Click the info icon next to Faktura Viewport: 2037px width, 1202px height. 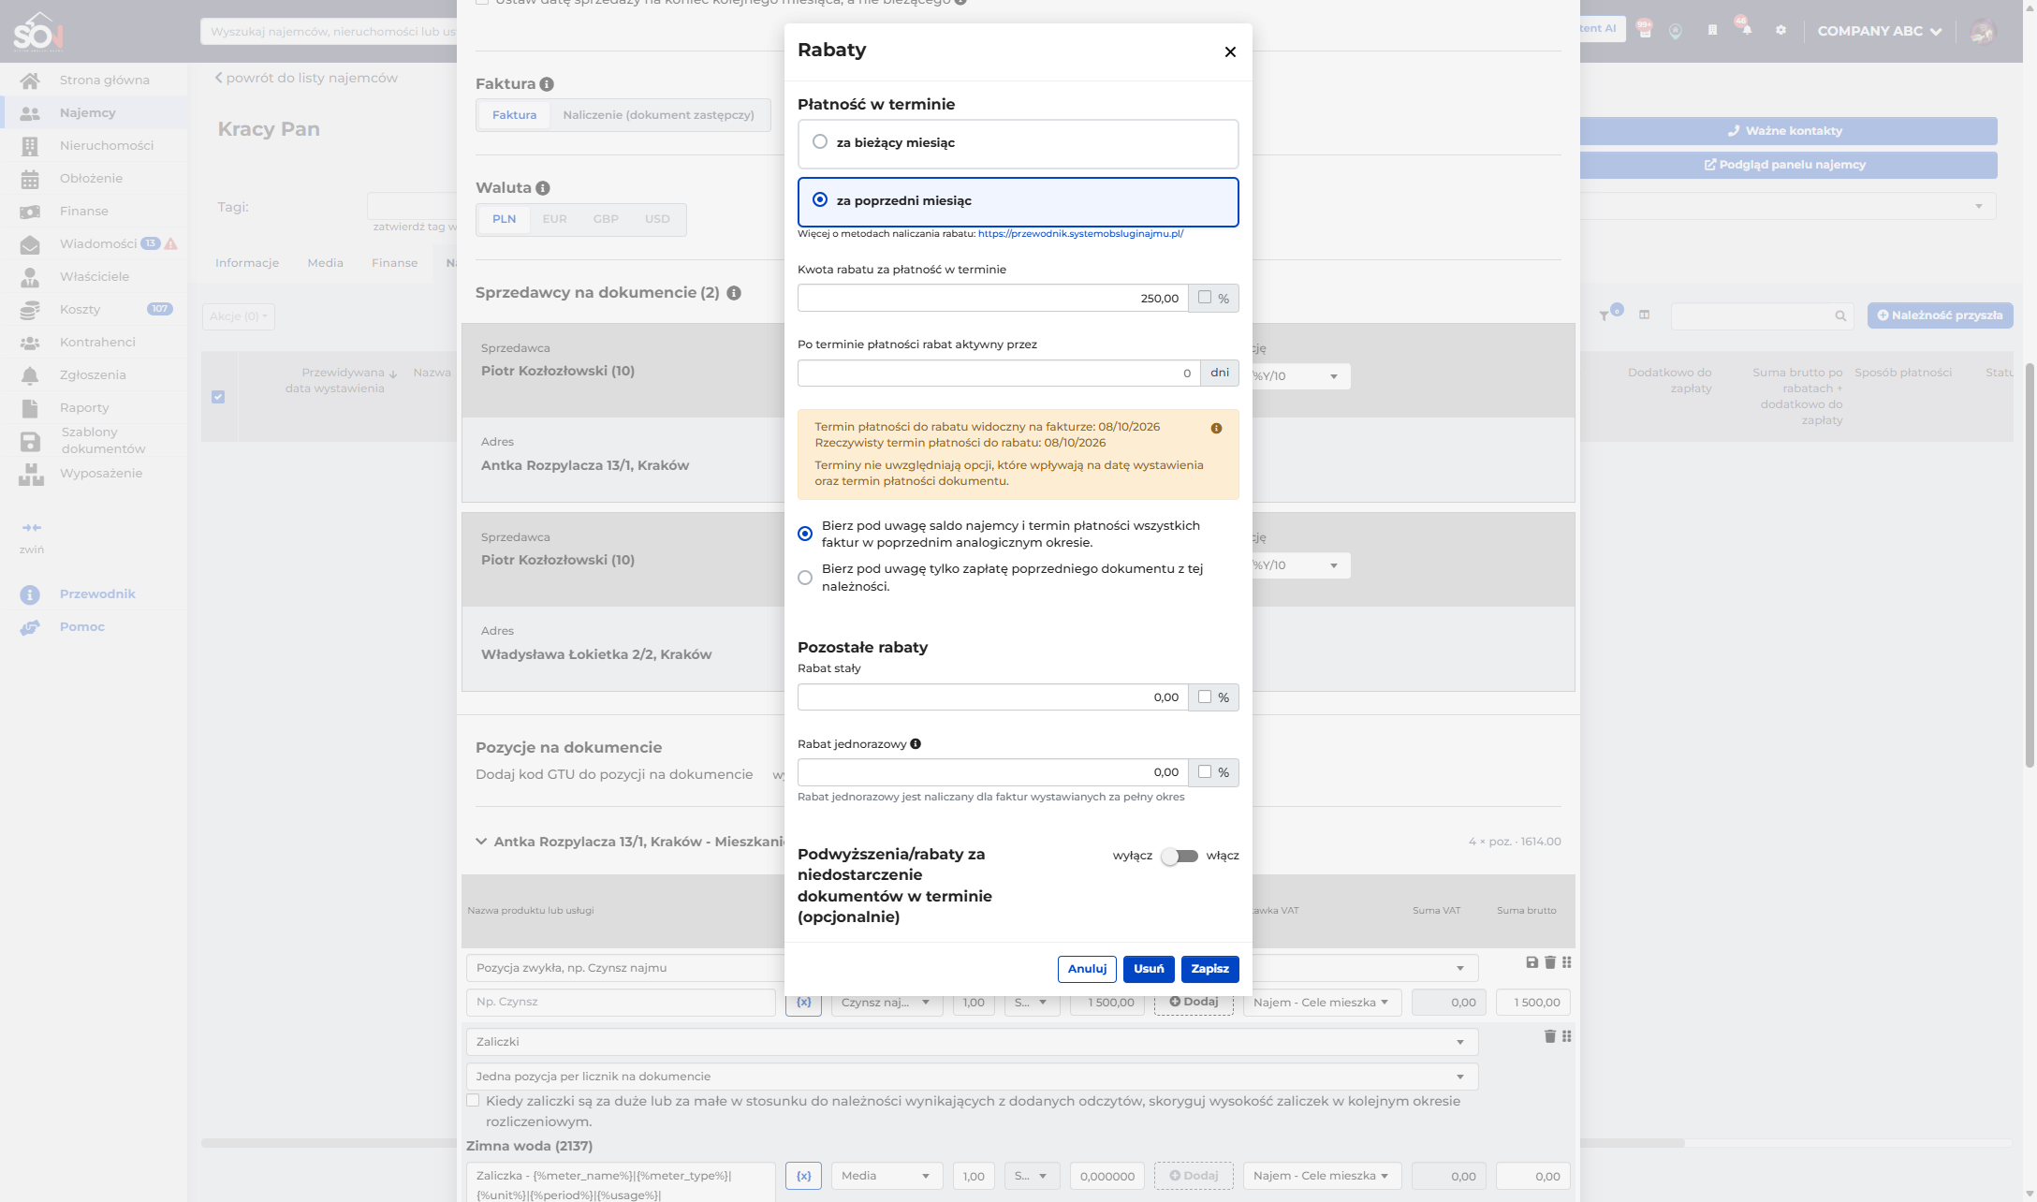tap(547, 84)
